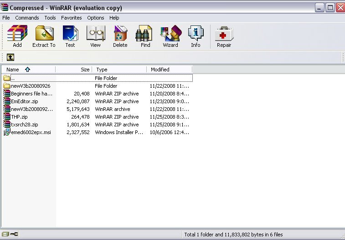345x240 pixels.
Task: Select the newV3b2008092... RAR file name
Action: [32, 109]
